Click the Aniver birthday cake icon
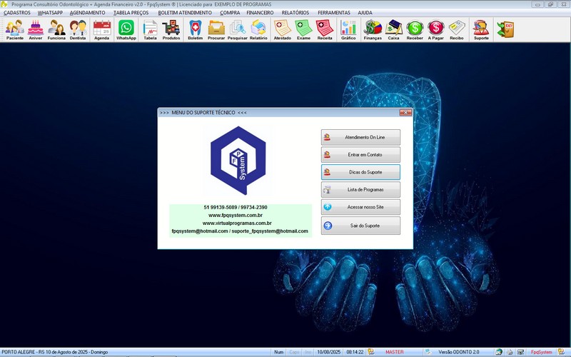The width and height of the screenshot is (571, 357). (36, 29)
